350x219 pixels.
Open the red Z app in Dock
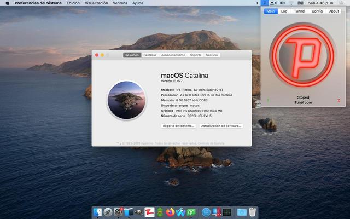[149, 212]
